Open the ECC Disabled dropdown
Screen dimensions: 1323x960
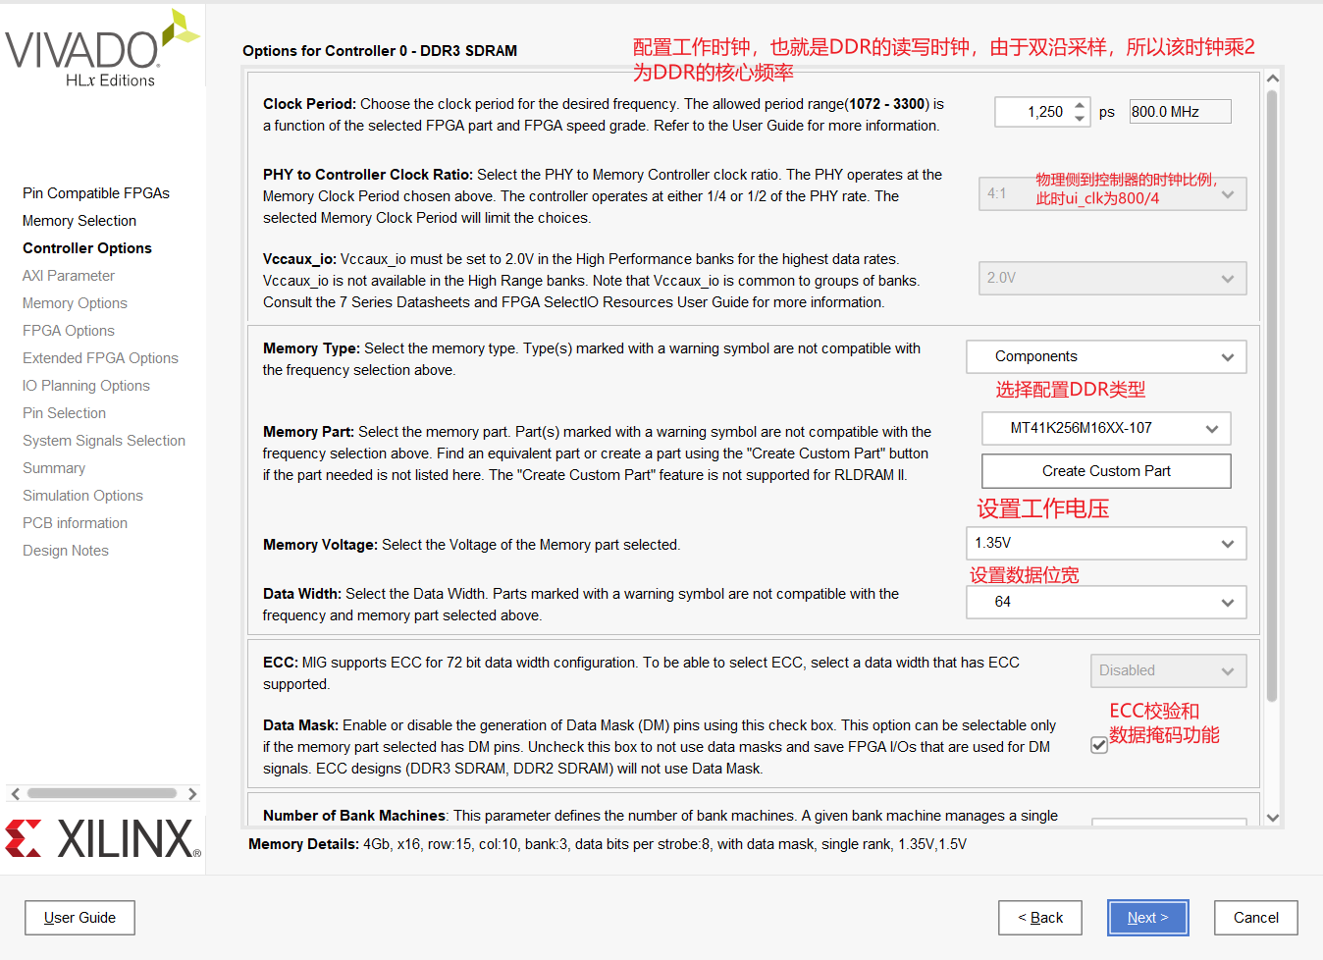(1168, 670)
